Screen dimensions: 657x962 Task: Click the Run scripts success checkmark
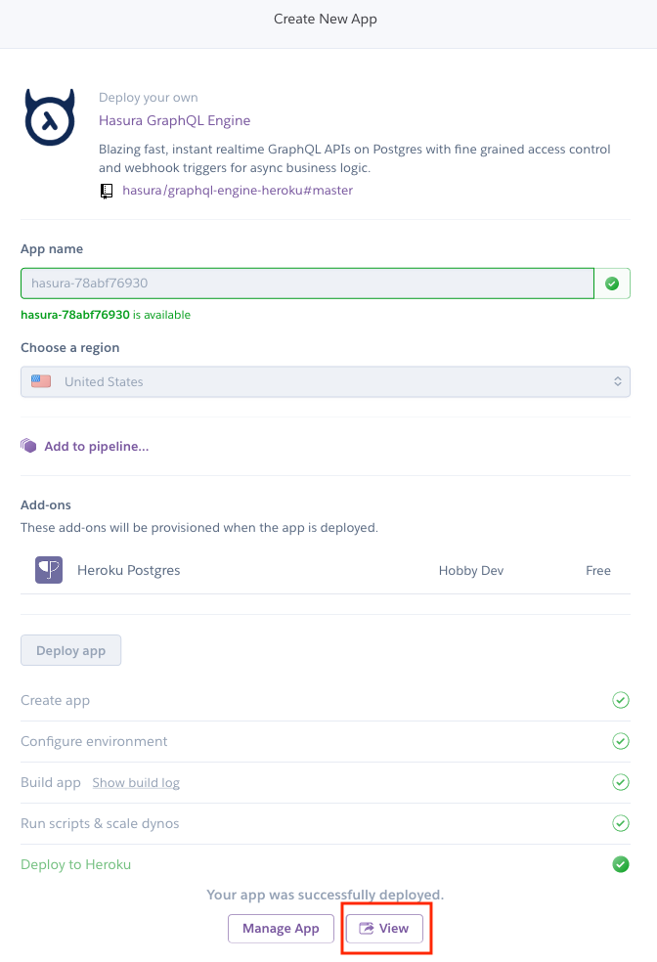click(x=621, y=823)
